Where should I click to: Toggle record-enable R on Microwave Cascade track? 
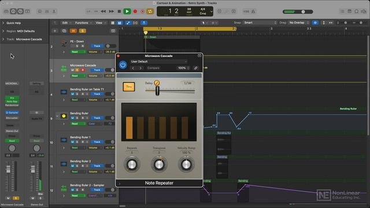point(83,70)
